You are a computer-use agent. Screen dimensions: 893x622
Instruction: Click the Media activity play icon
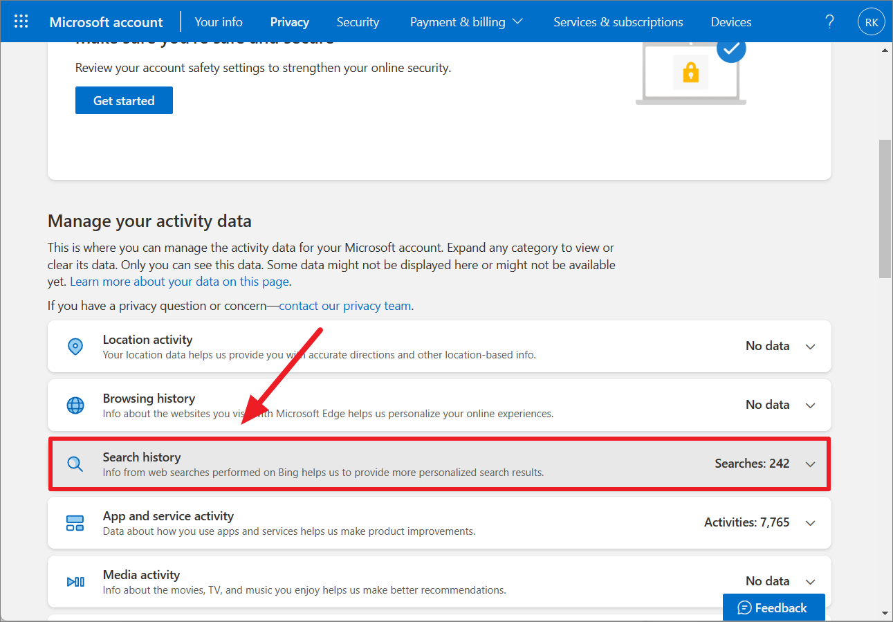click(x=75, y=582)
